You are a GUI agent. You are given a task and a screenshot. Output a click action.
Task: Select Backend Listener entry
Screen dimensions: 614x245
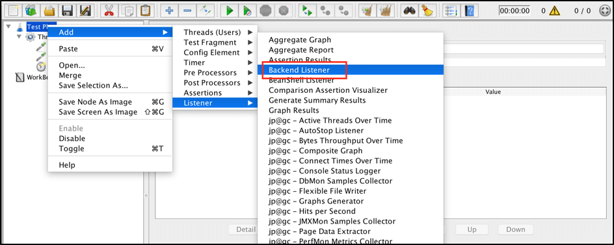pyautogui.click(x=351, y=70)
